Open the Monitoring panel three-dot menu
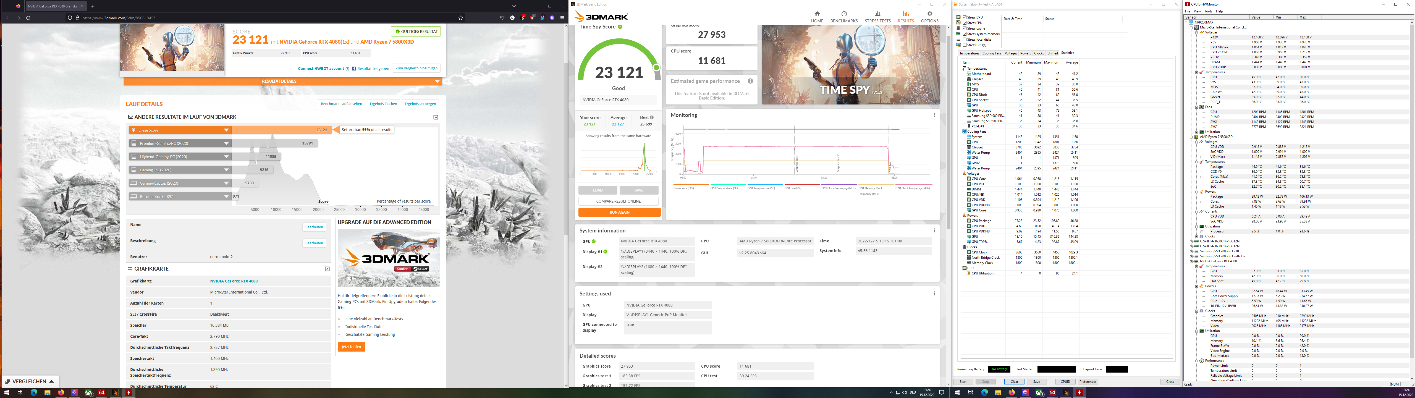 pyautogui.click(x=934, y=115)
